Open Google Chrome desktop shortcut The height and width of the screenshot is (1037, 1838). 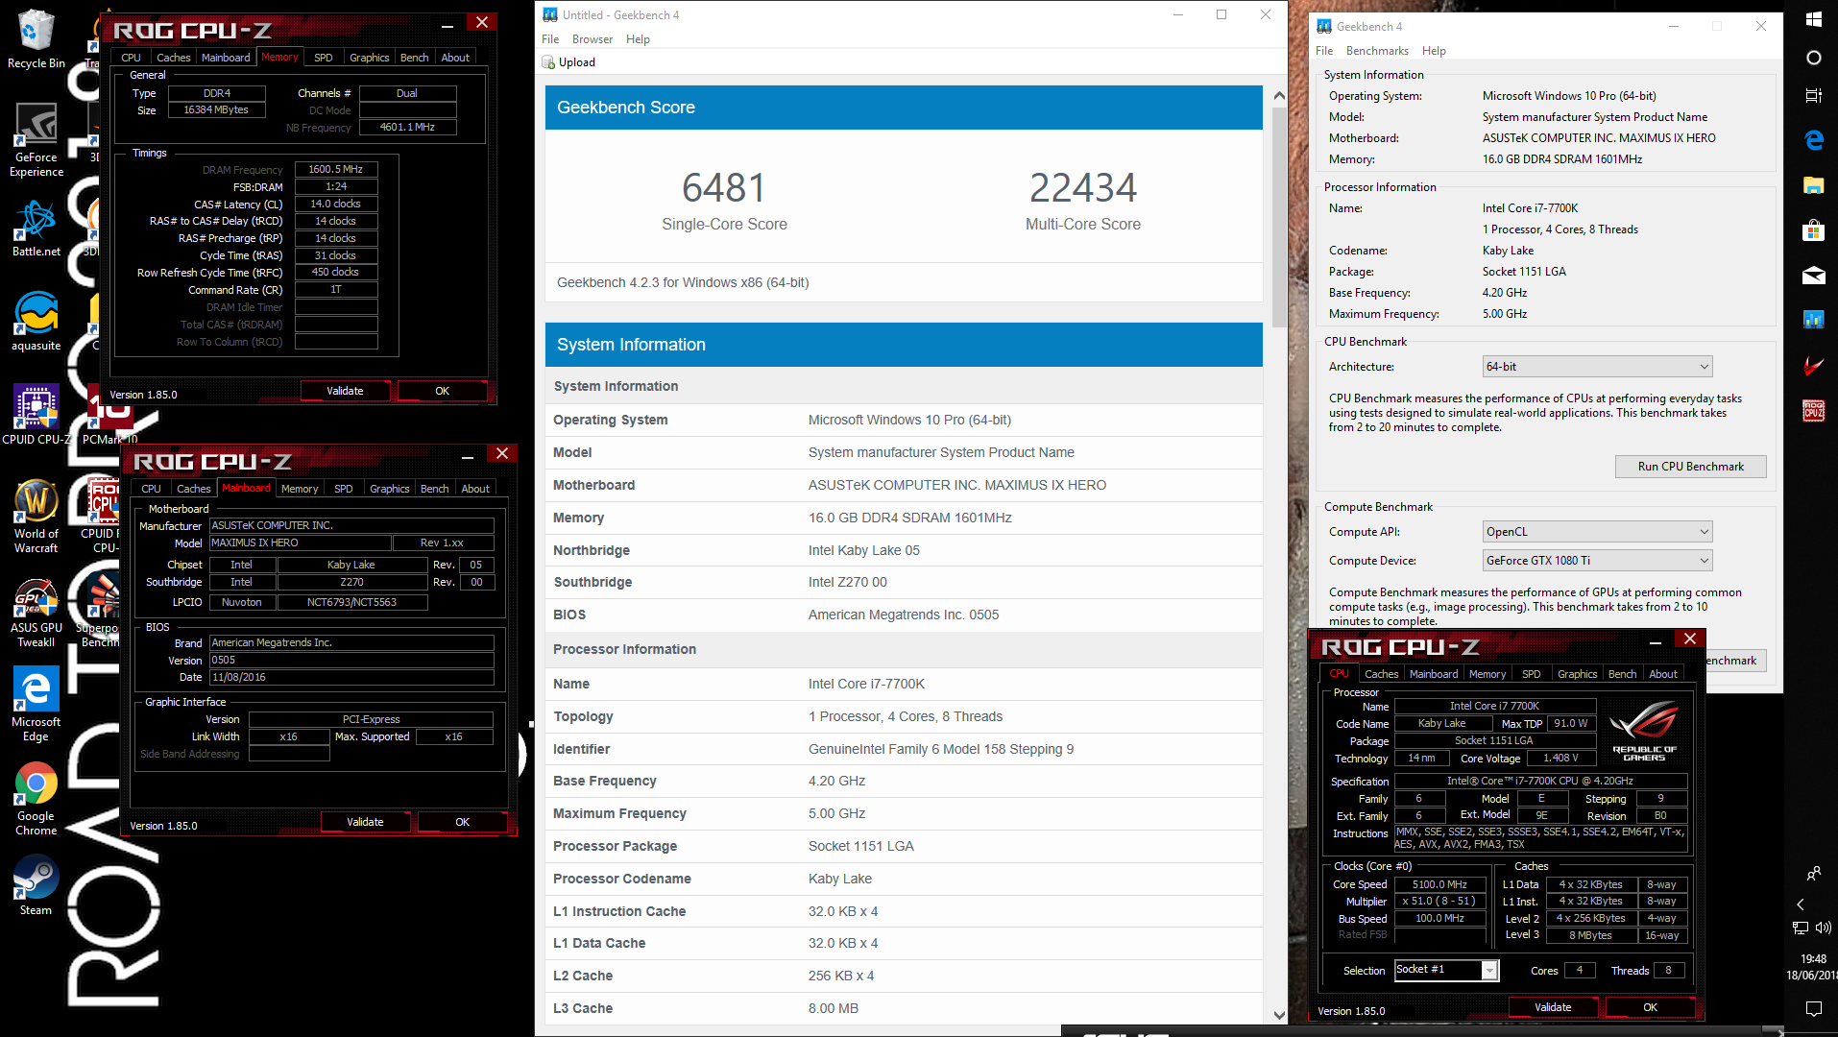[36, 799]
